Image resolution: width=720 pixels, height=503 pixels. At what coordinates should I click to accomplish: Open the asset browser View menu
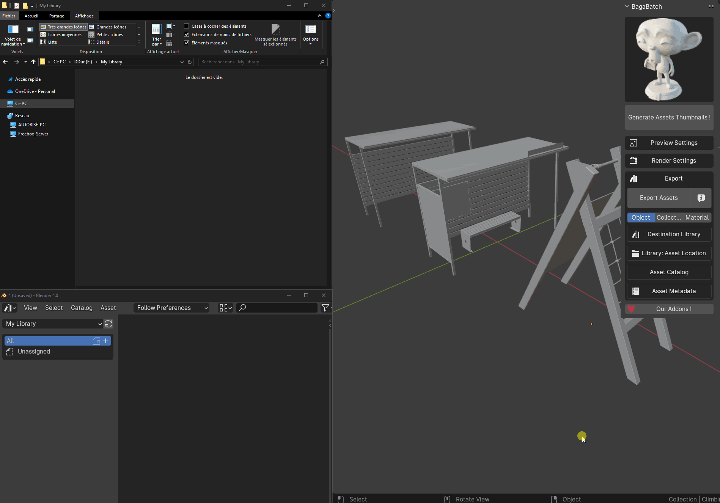30,308
